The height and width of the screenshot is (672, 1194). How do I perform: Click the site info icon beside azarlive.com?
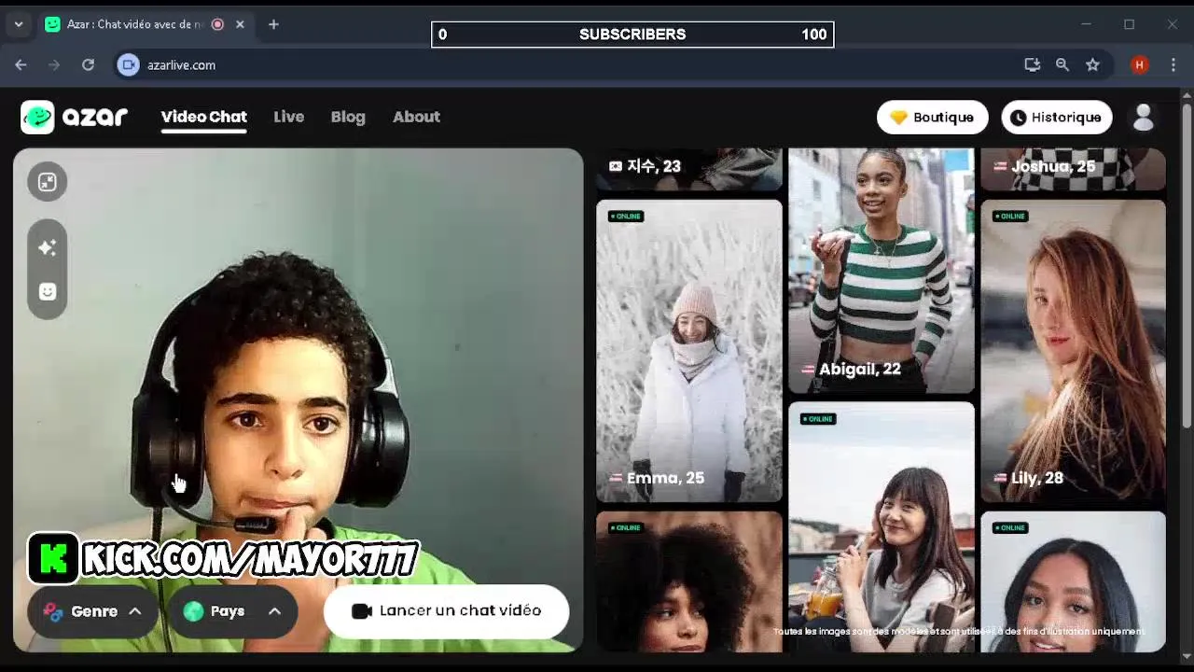(129, 64)
